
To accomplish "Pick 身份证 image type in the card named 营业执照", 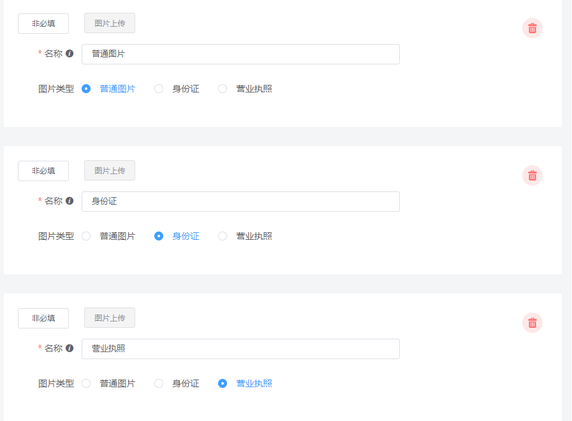I will (159, 383).
